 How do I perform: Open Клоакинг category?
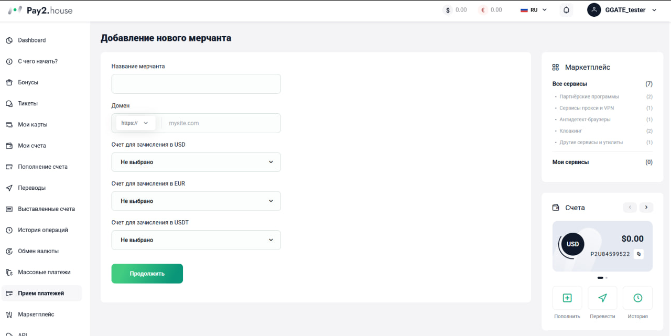pyautogui.click(x=571, y=131)
